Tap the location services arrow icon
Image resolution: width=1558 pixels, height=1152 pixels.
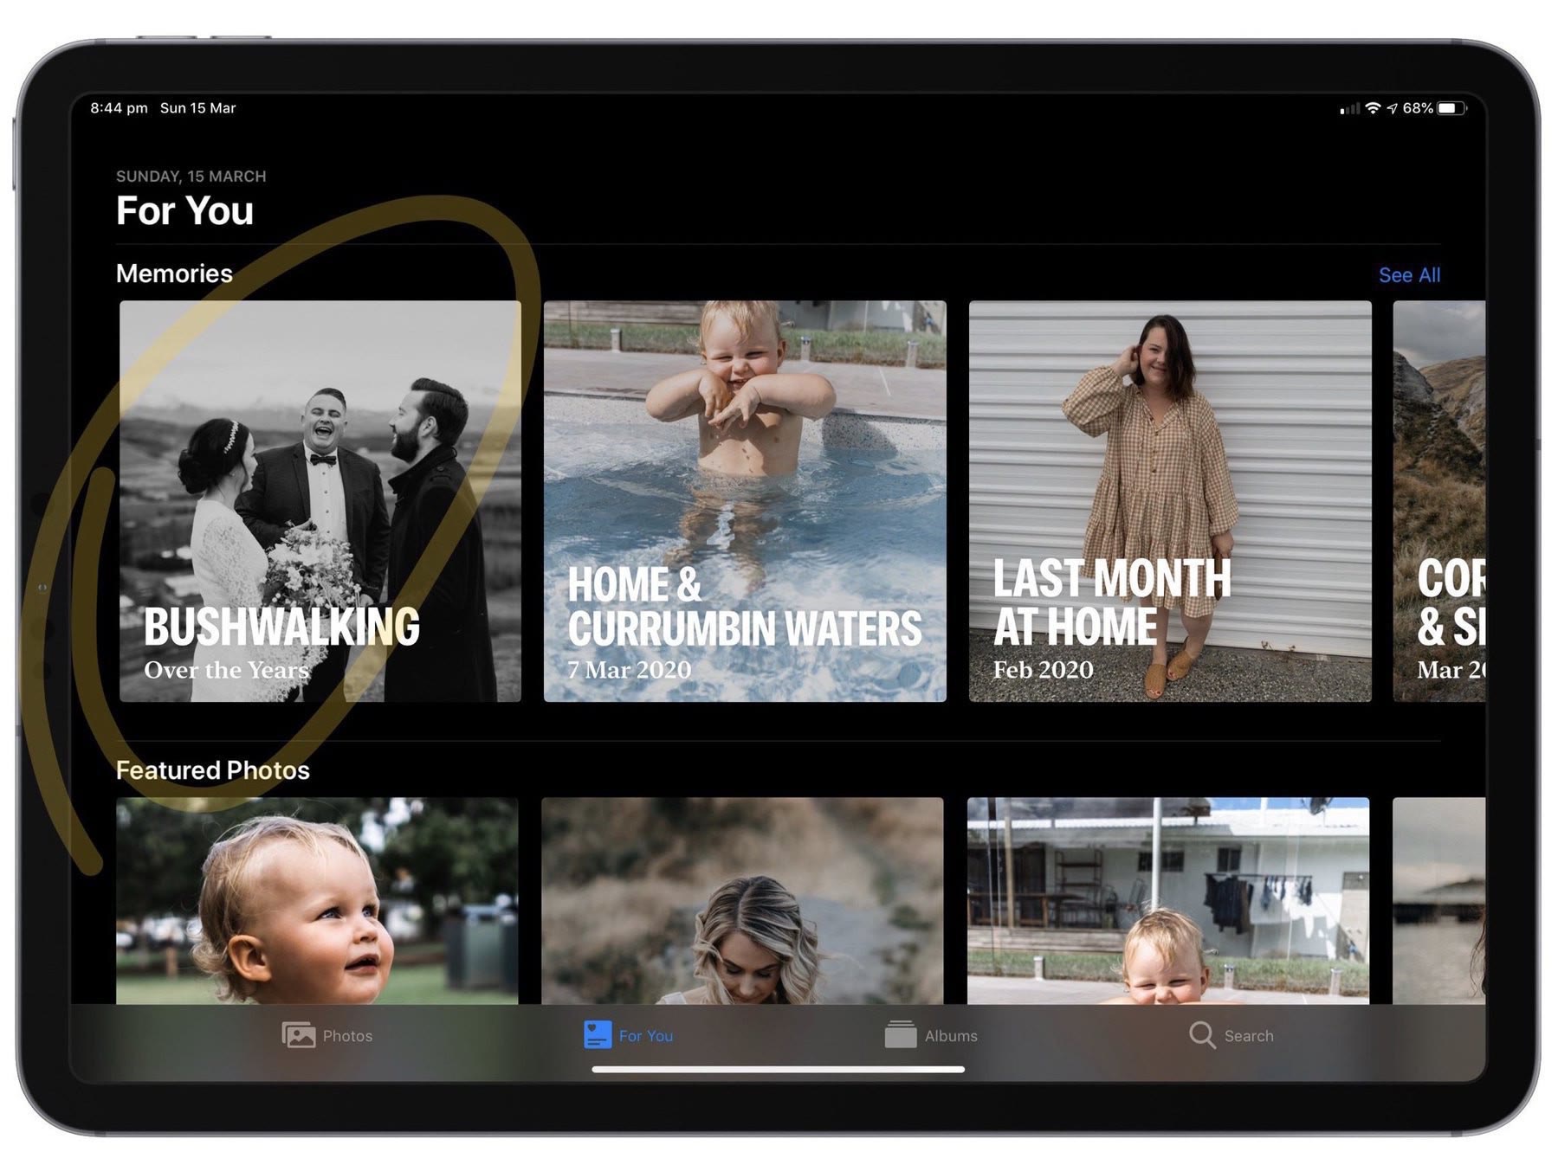click(x=1392, y=108)
